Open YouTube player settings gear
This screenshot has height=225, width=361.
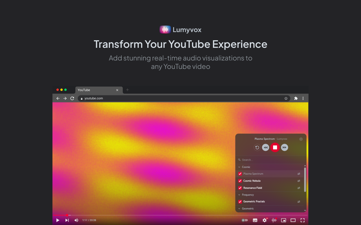coord(265,220)
